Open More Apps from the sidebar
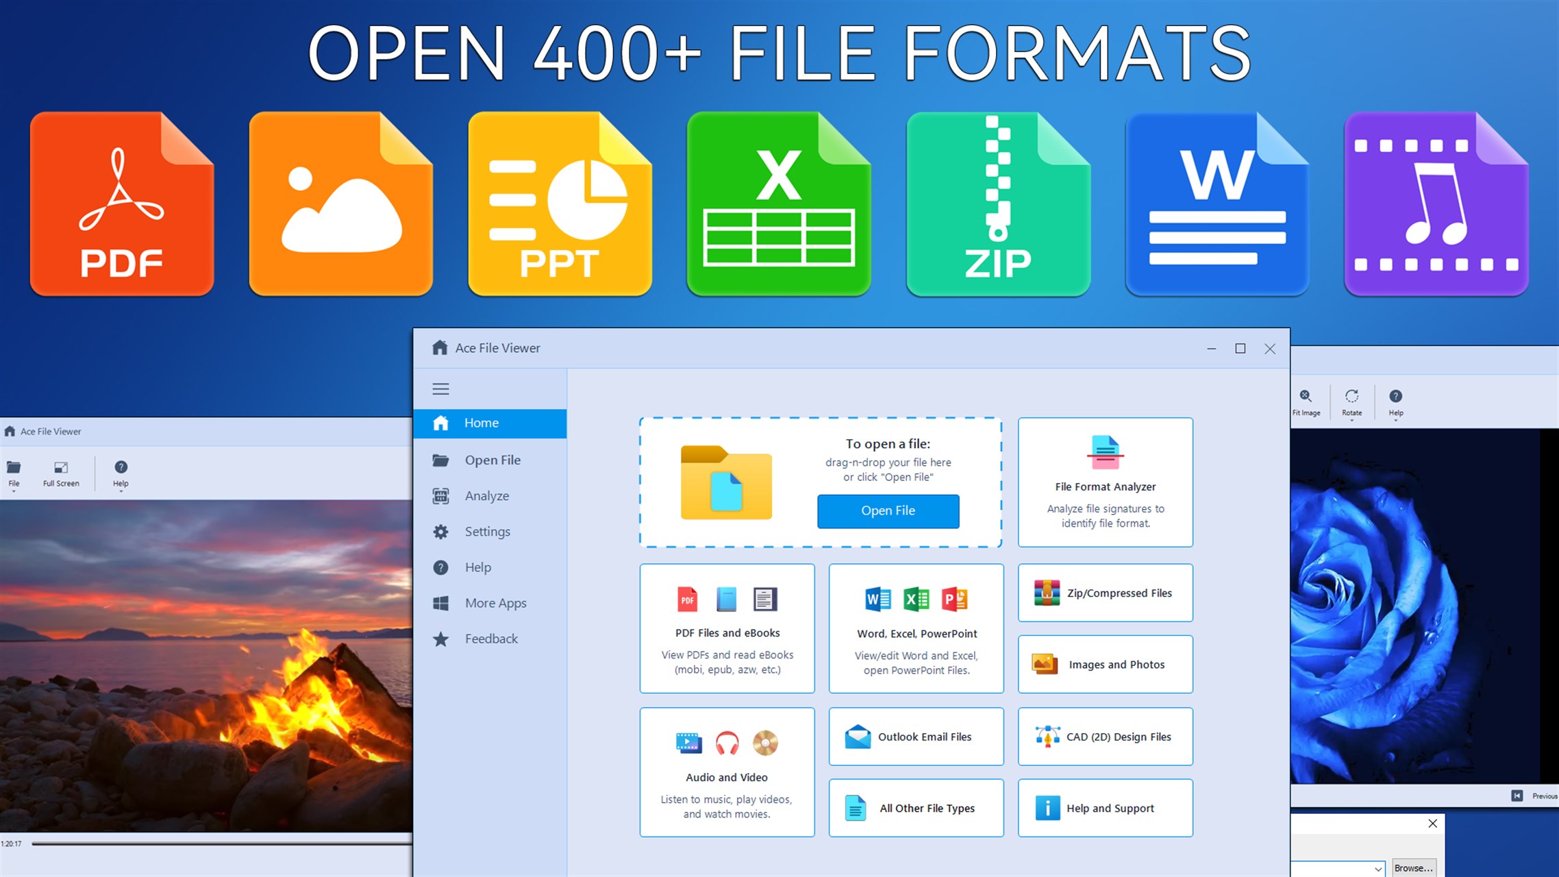Viewport: 1559px width, 877px height. pyautogui.click(x=495, y=603)
